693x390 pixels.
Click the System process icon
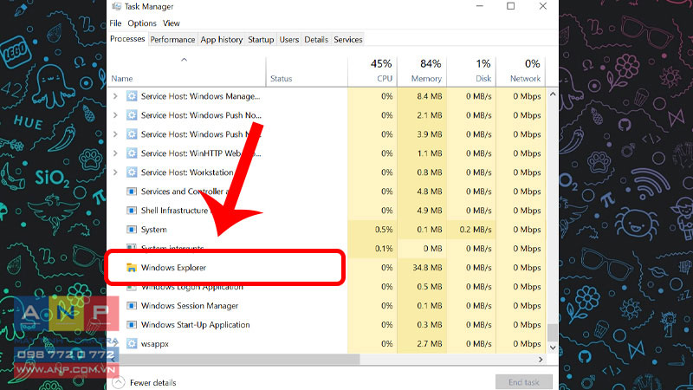(132, 230)
